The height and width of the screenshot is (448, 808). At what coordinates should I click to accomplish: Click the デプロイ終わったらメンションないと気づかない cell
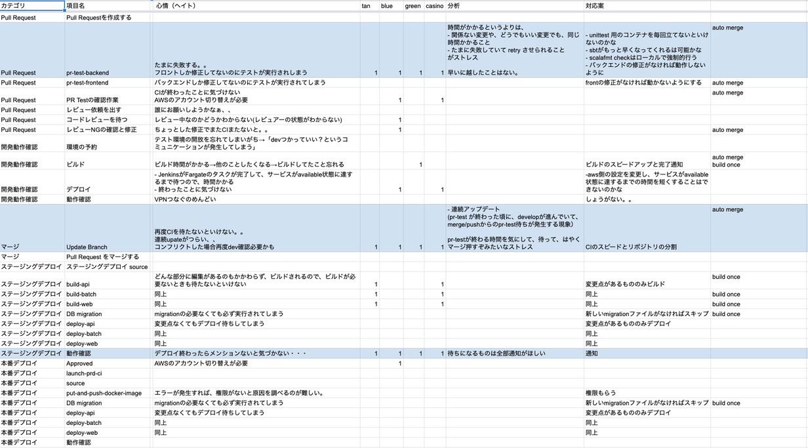tap(256, 354)
